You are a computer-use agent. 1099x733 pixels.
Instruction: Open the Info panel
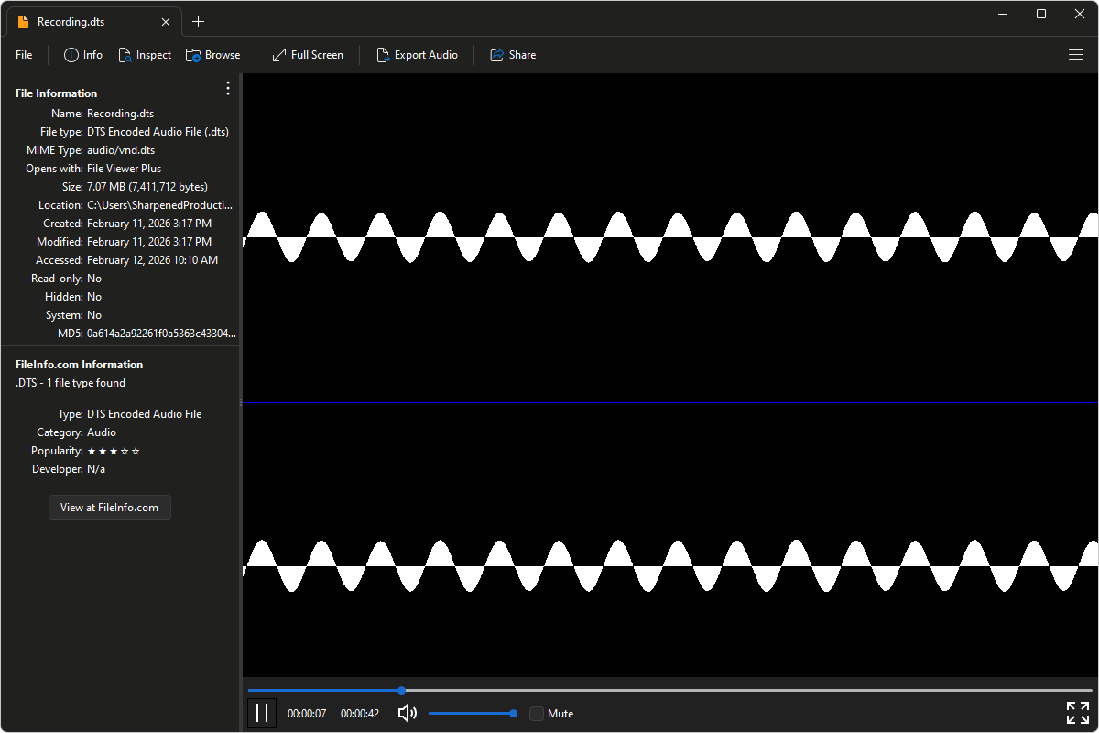pos(82,55)
